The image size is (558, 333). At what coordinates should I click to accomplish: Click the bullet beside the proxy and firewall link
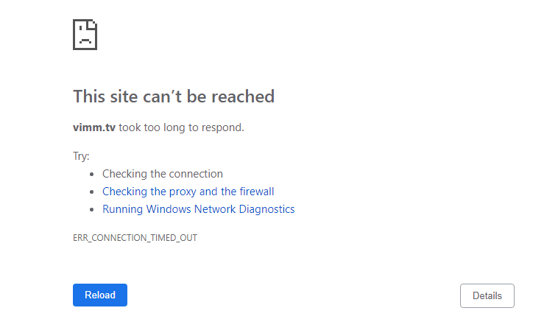(x=92, y=192)
